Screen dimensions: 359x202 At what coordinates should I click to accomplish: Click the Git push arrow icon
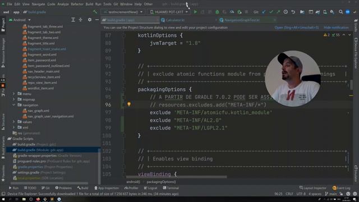pos(278,12)
